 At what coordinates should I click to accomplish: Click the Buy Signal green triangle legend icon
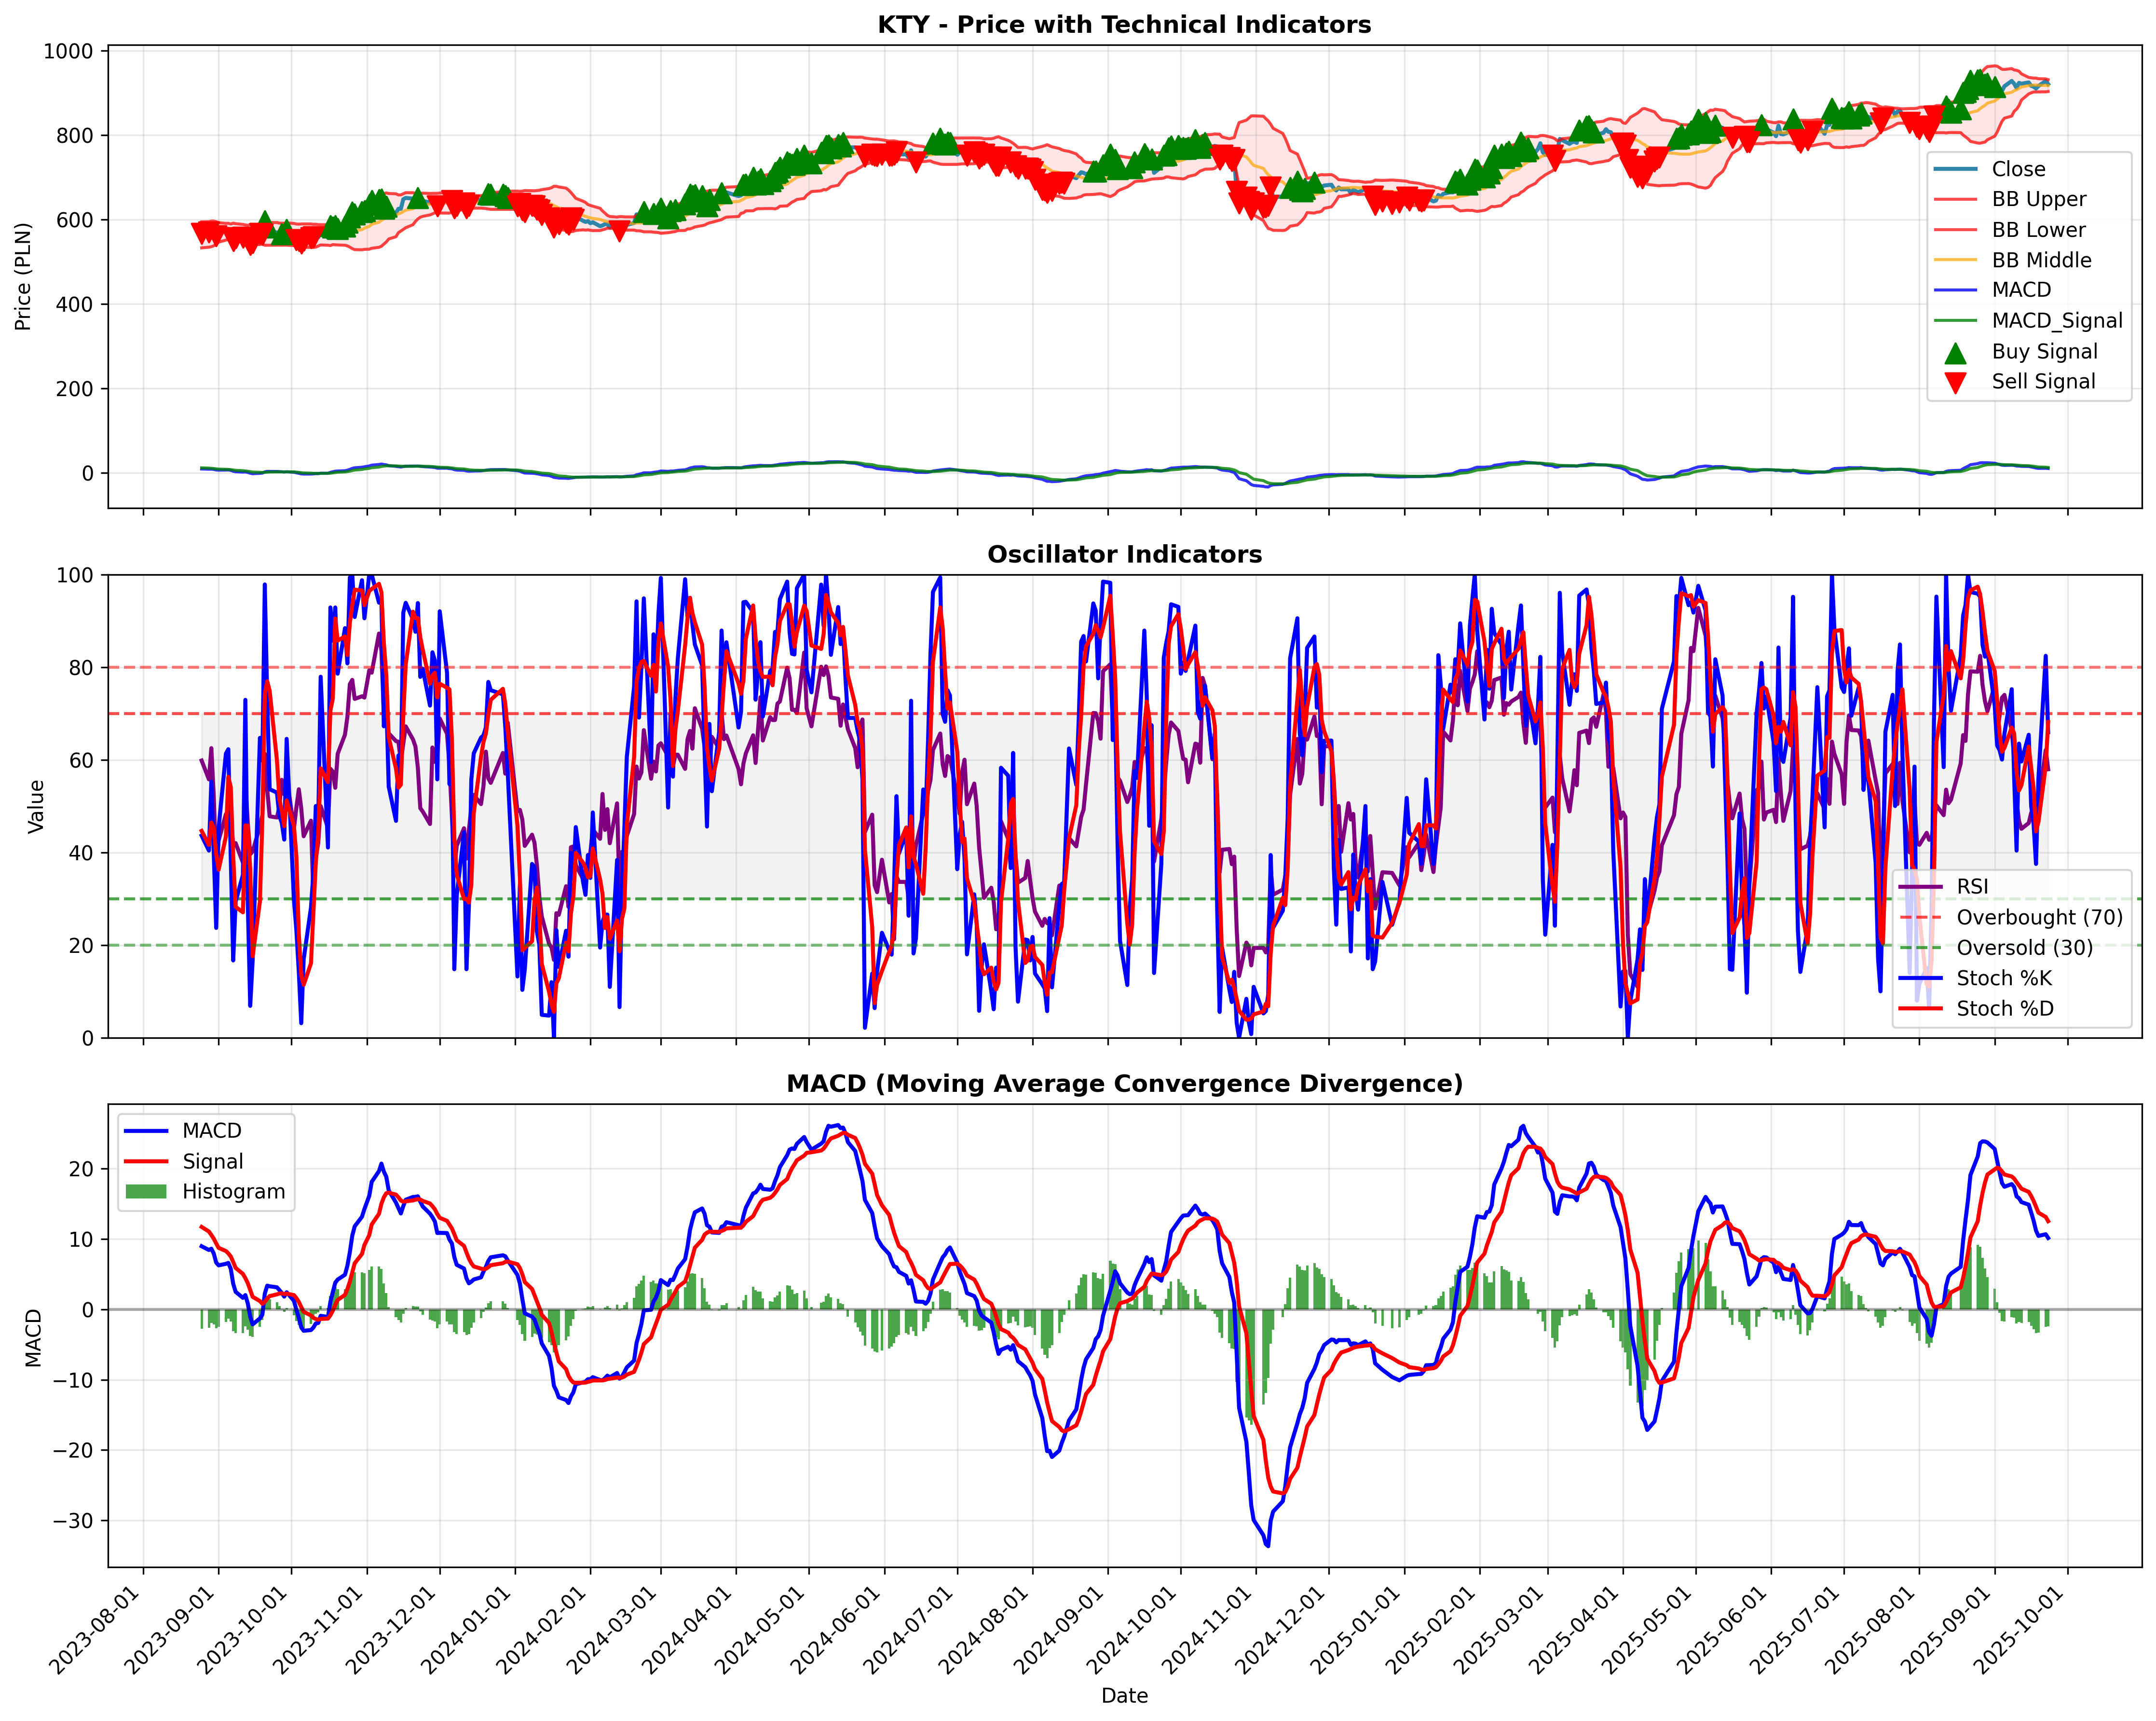pyautogui.click(x=1955, y=352)
